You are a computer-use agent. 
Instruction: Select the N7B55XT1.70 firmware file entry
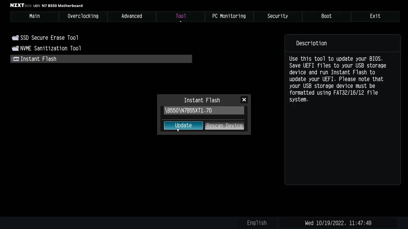click(204, 110)
